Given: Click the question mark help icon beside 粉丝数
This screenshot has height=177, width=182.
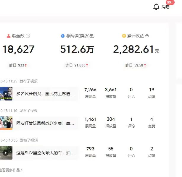Looking at the screenshot, I should pyautogui.click(x=28, y=36).
